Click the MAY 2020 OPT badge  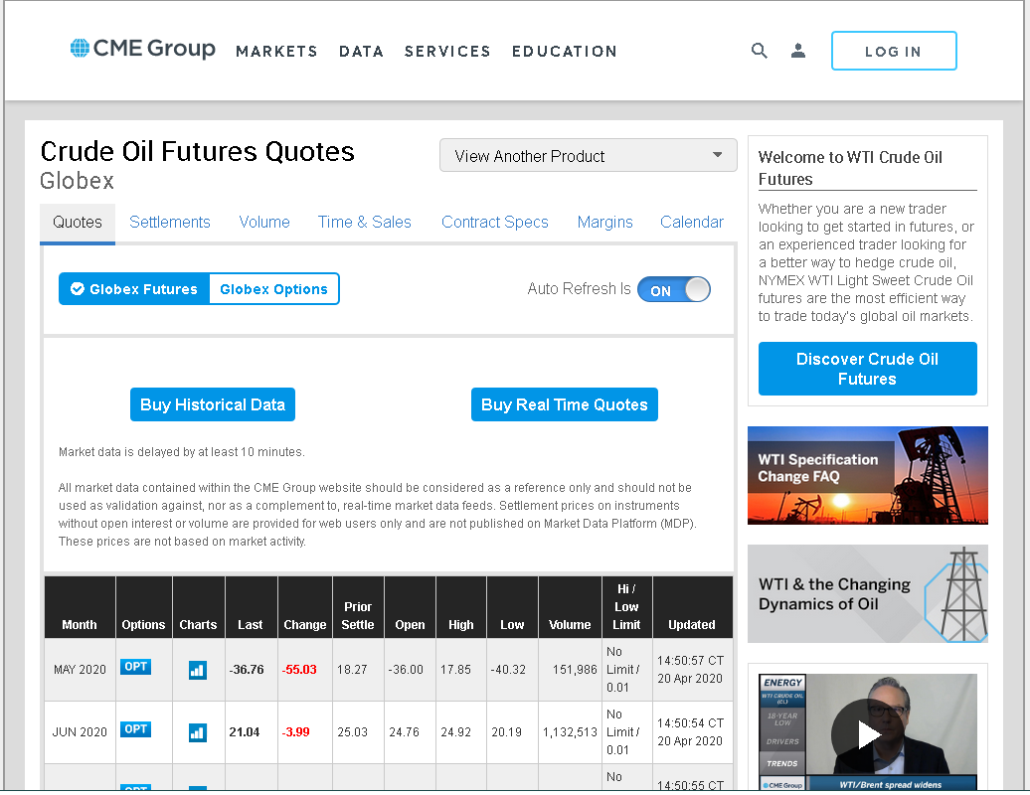point(136,667)
